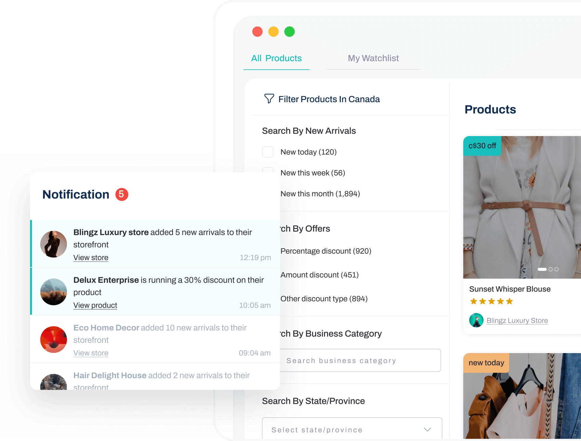Image resolution: width=581 pixels, height=441 pixels.
Task: Open the My Watchlist tab
Action: 373,58
